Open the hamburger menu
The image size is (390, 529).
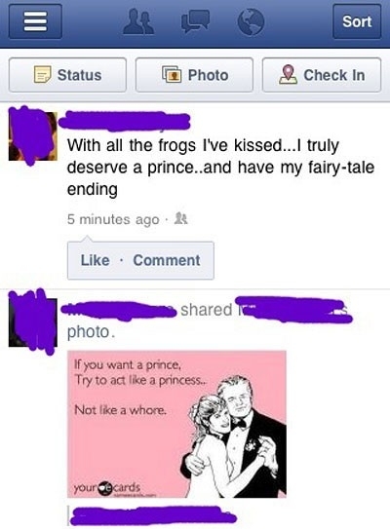[35, 21]
